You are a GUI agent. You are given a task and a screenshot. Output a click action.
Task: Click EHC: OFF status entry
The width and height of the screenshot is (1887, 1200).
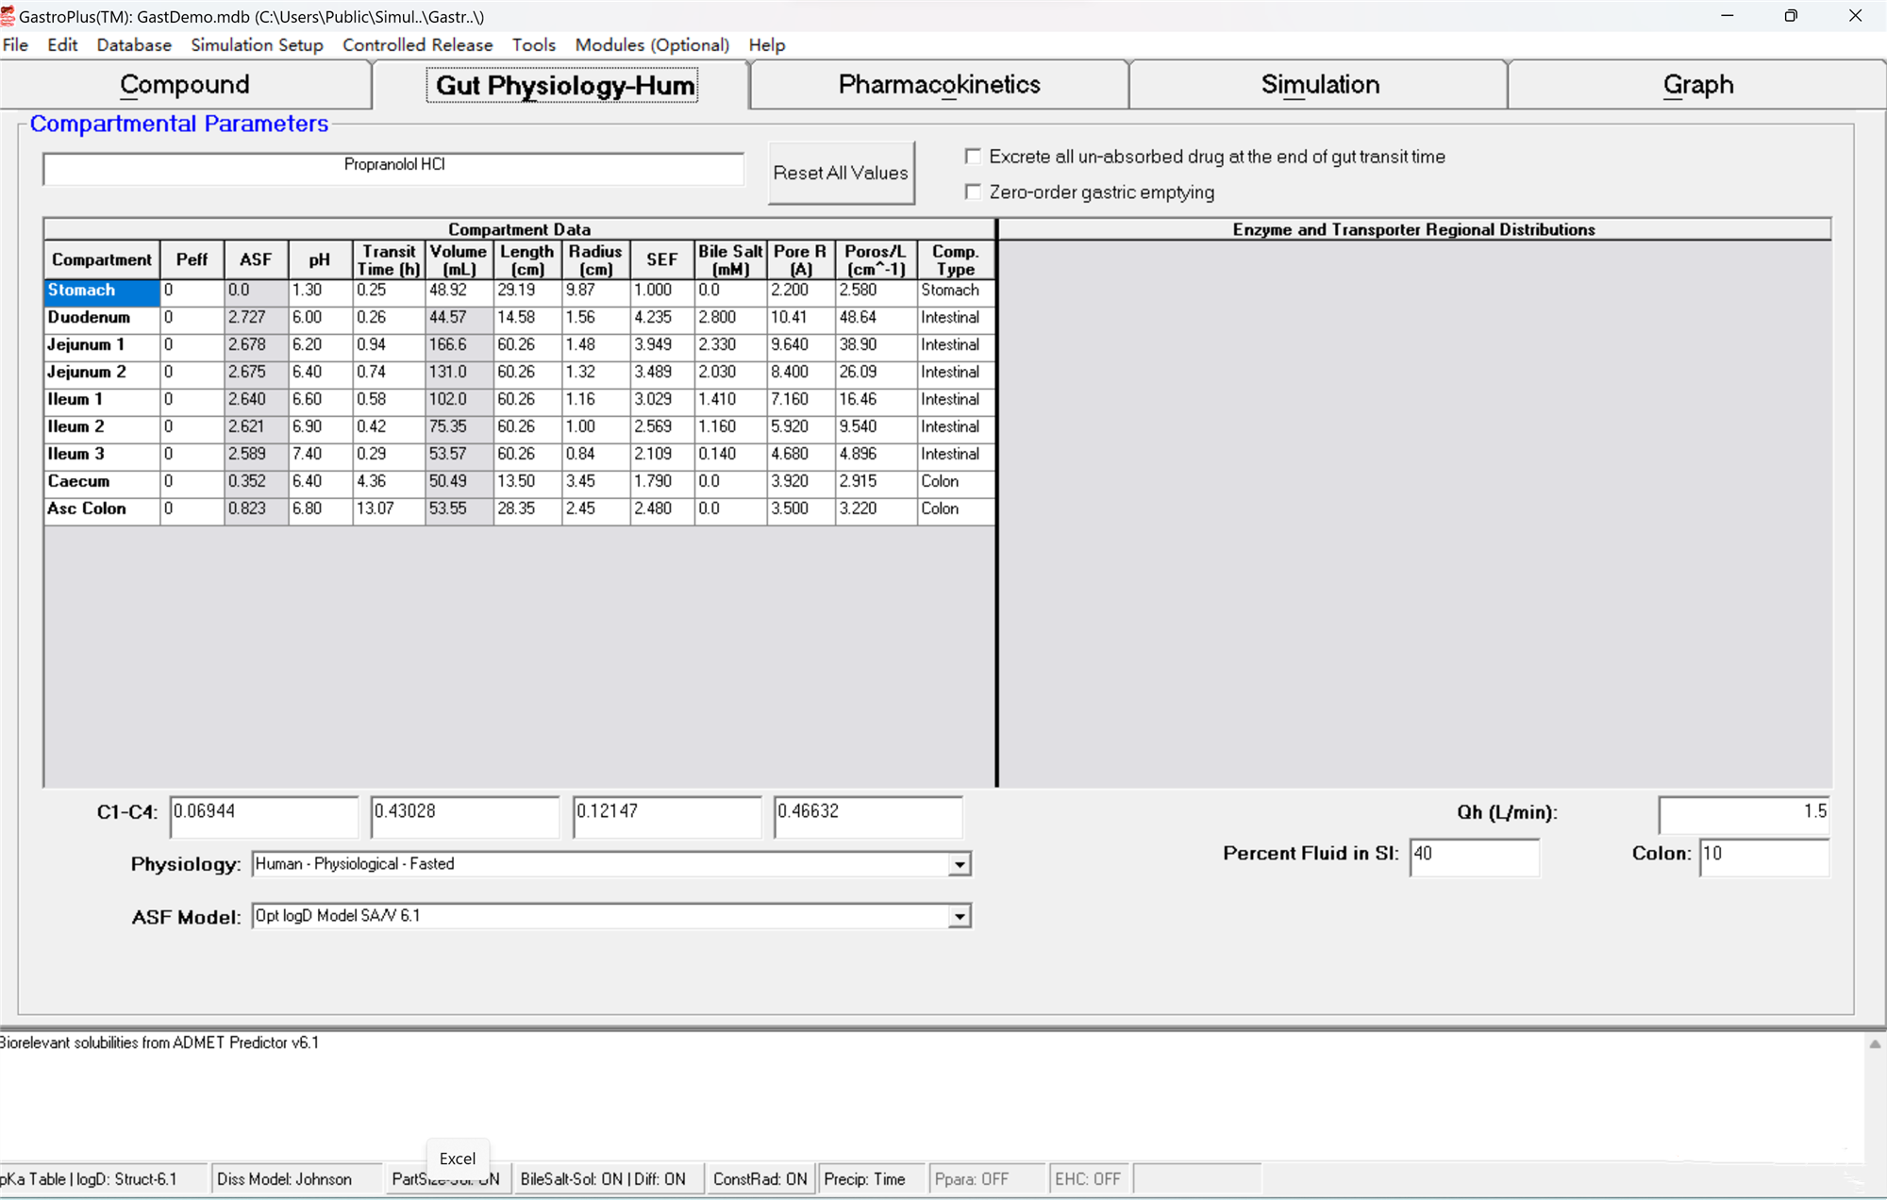point(1089,1179)
